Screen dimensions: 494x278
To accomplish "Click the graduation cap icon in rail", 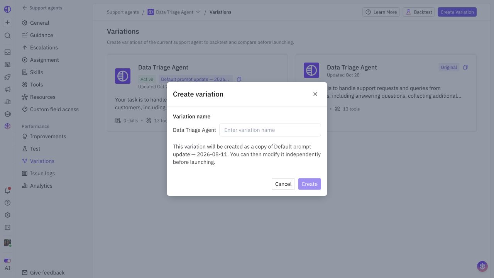I will [x=7, y=114].
